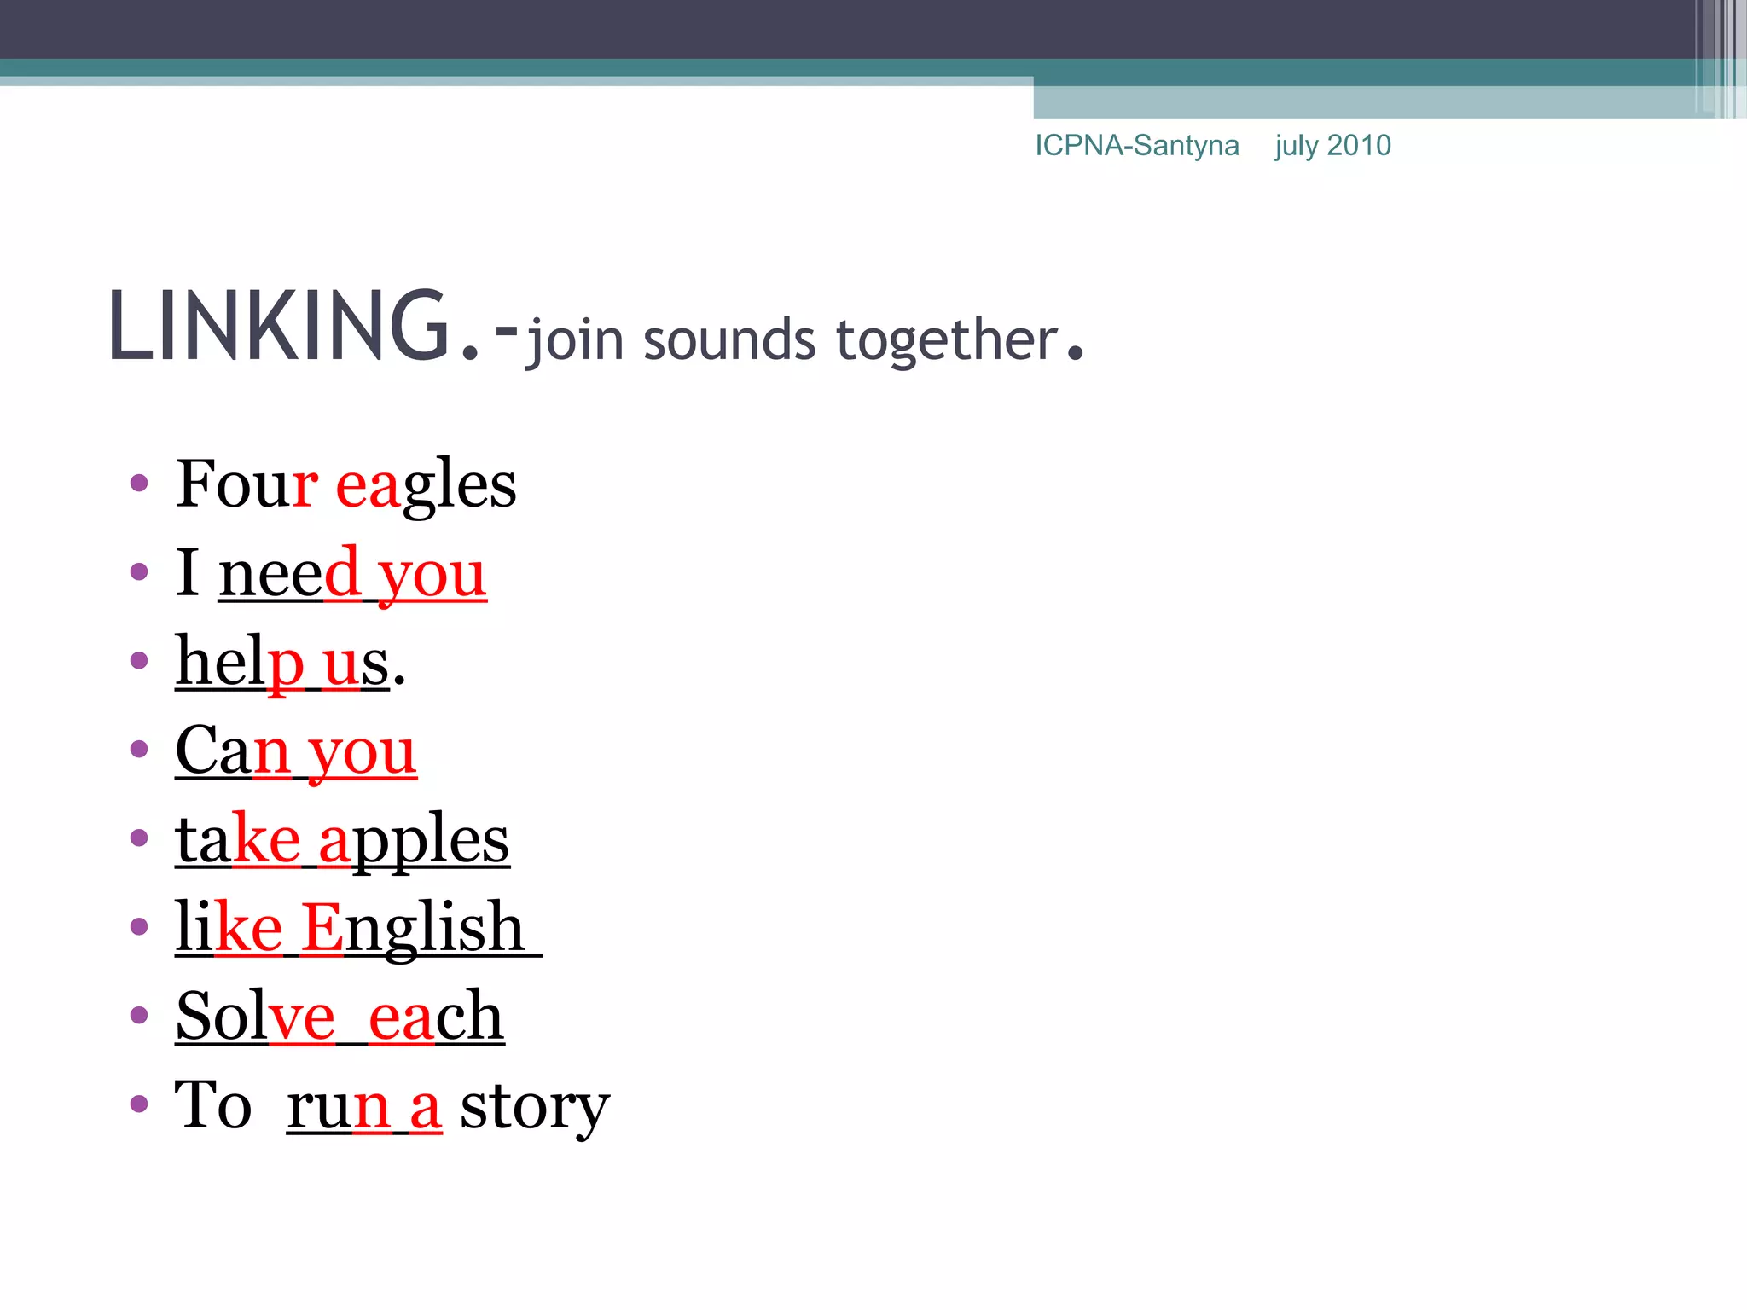Click the purple bullet before 'Four eagles'

pos(139,484)
